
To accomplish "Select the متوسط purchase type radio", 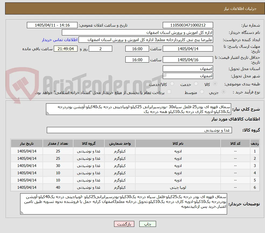I will click(202, 92).
